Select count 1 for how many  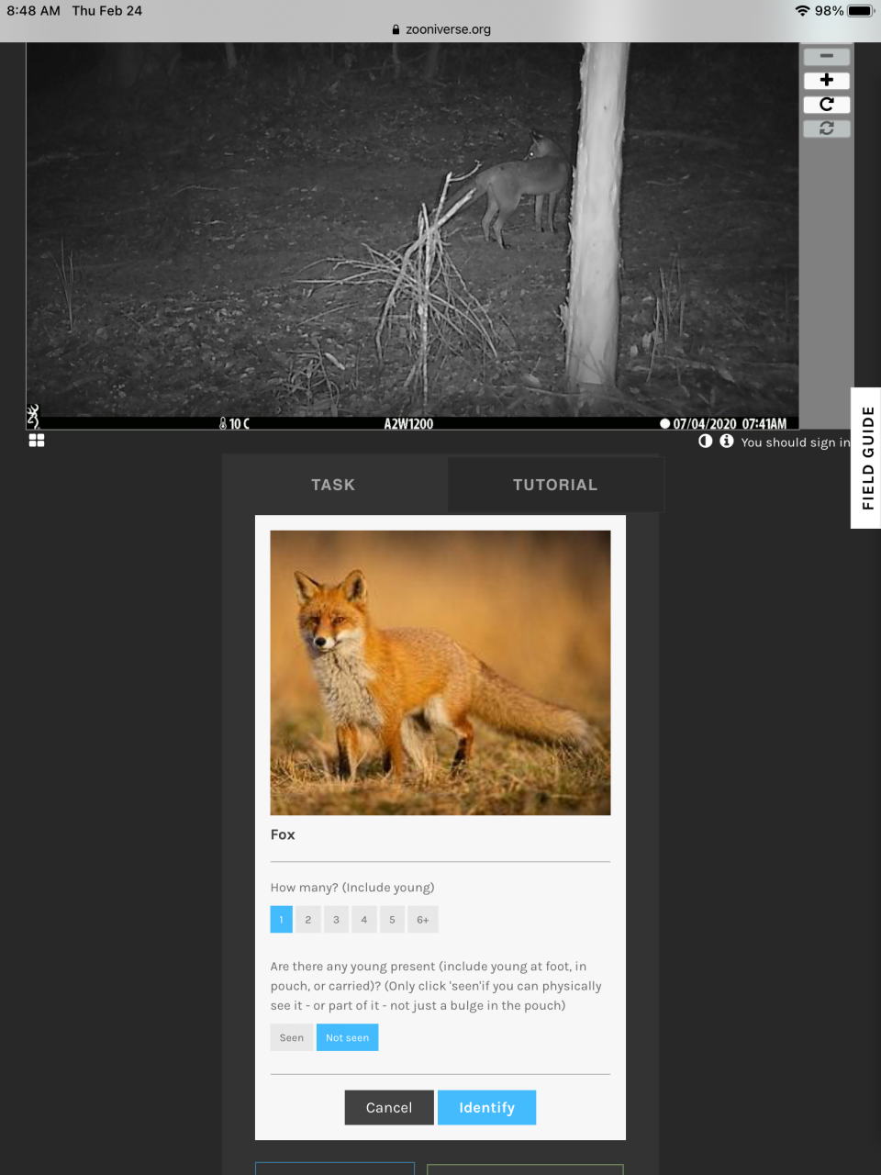click(281, 919)
